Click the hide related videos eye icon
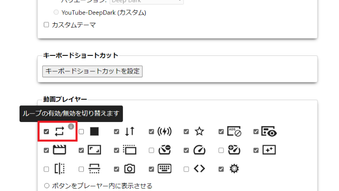Screen dimensions: 339x191 (269, 131)
